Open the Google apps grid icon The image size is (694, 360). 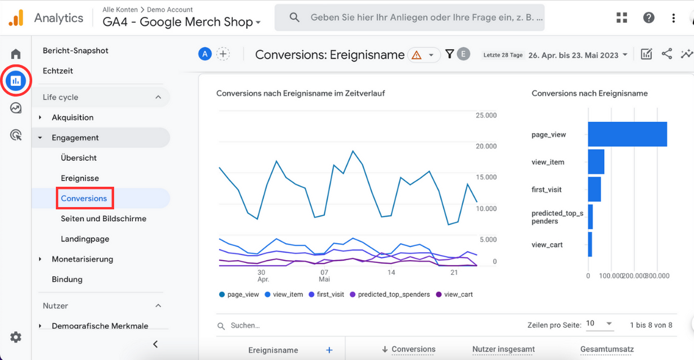coord(622,17)
